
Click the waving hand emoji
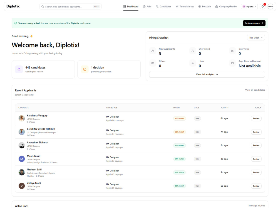(x=31, y=36)
